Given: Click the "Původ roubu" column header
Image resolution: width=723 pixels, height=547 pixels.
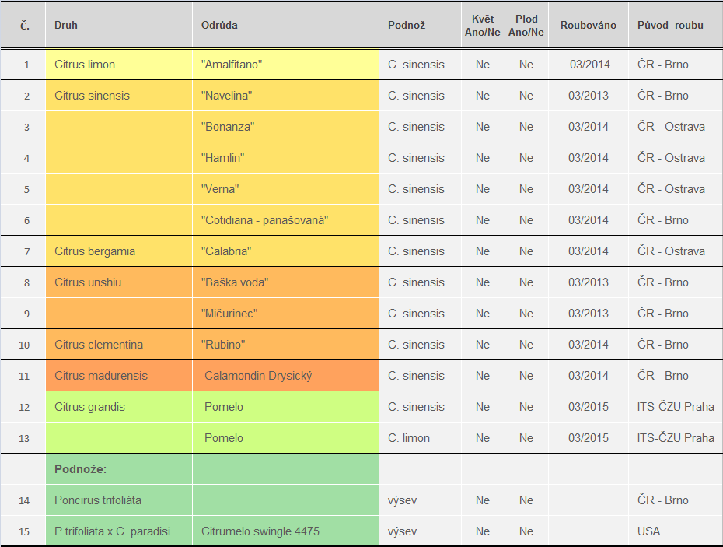Looking at the screenshot, I should 670,25.
